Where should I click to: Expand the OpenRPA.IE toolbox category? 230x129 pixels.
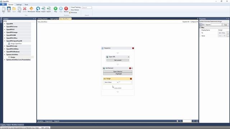tap(5, 29)
